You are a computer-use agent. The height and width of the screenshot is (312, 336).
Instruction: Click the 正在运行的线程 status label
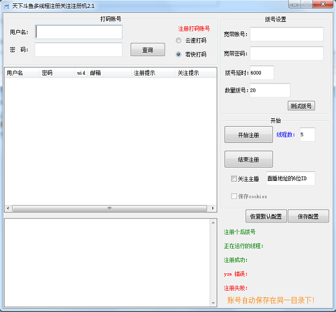click(244, 246)
